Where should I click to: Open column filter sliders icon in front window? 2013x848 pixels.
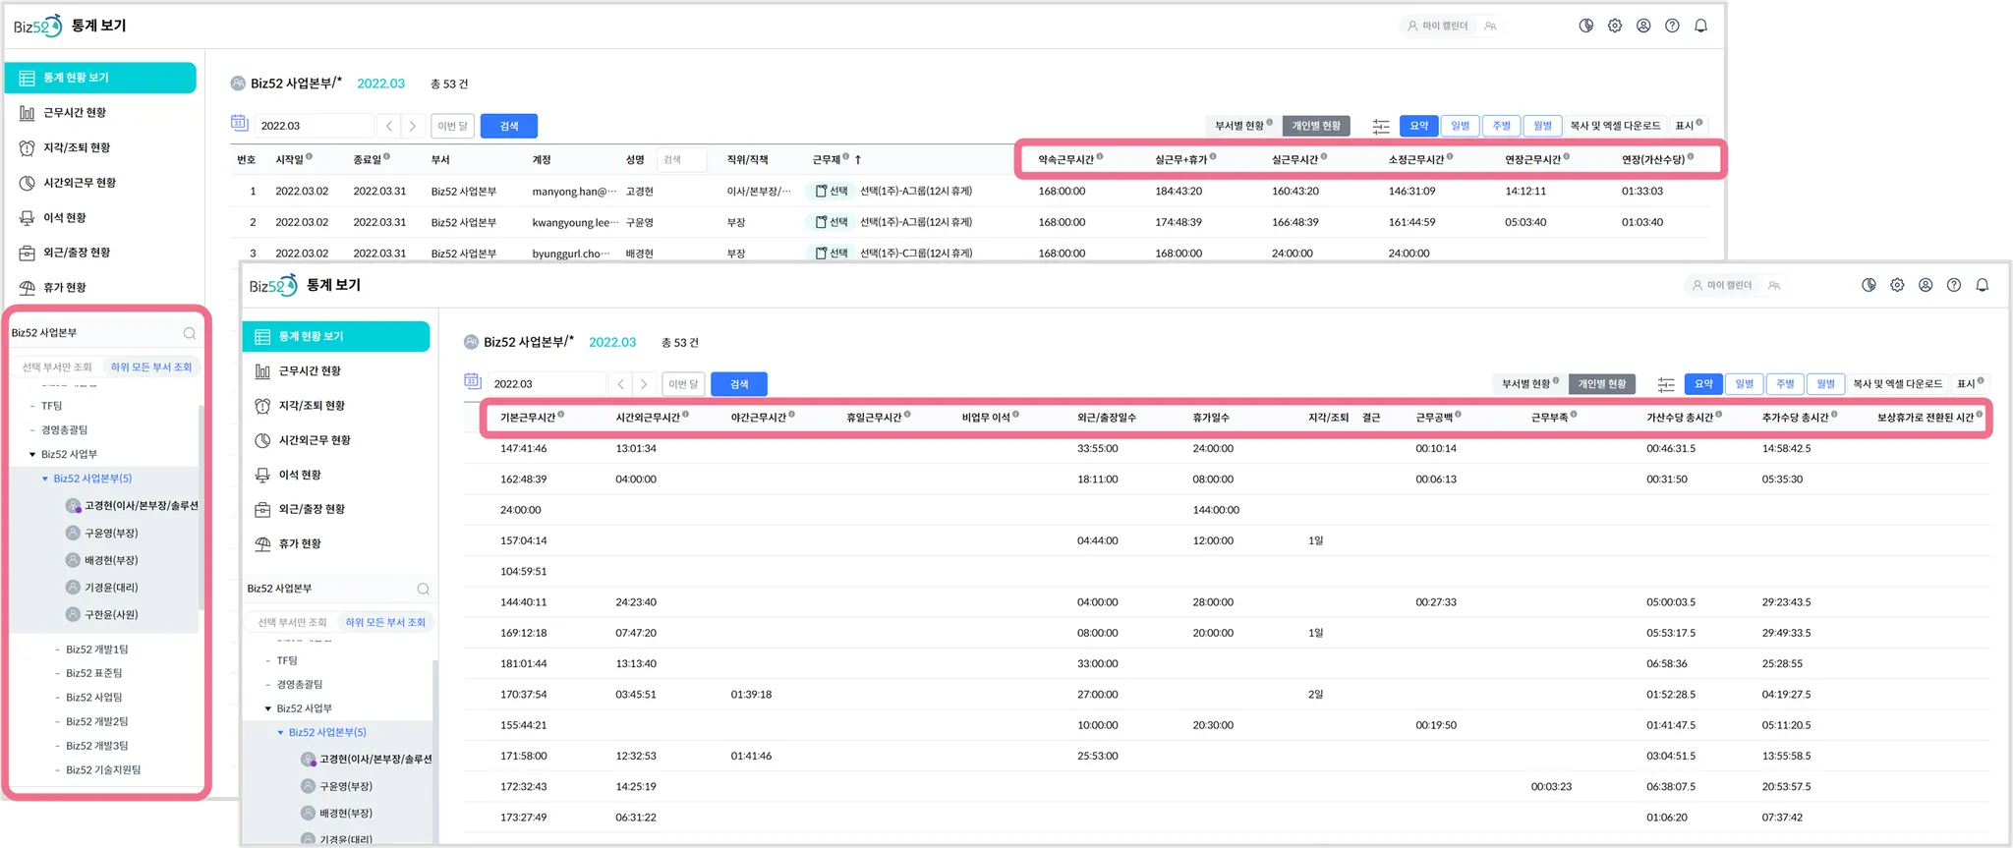click(x=1666, y=384)
